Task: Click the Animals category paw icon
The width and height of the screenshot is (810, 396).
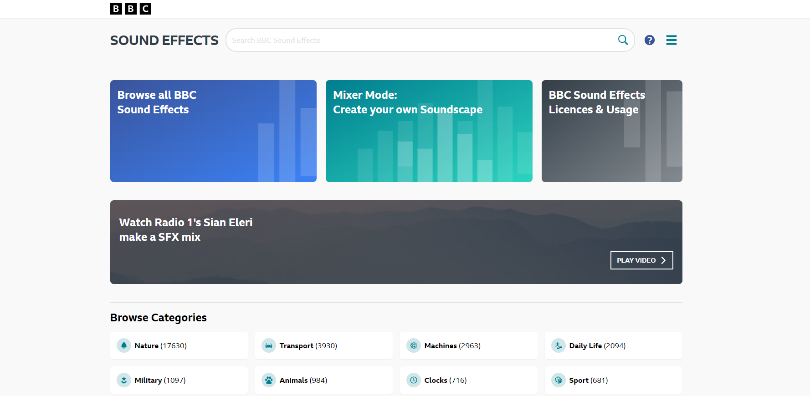Action: [269, 380]
